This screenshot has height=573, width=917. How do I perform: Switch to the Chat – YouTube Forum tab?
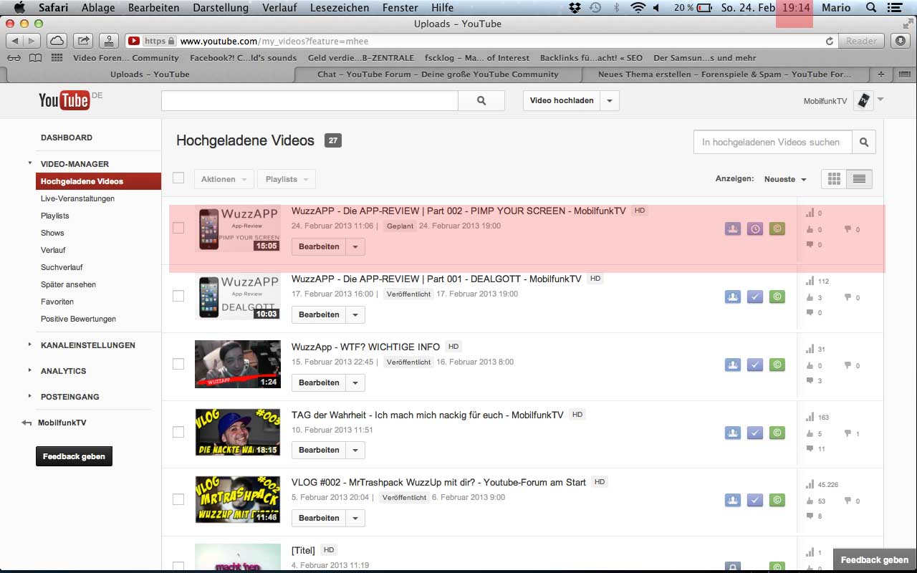click(x=437, y=74)
